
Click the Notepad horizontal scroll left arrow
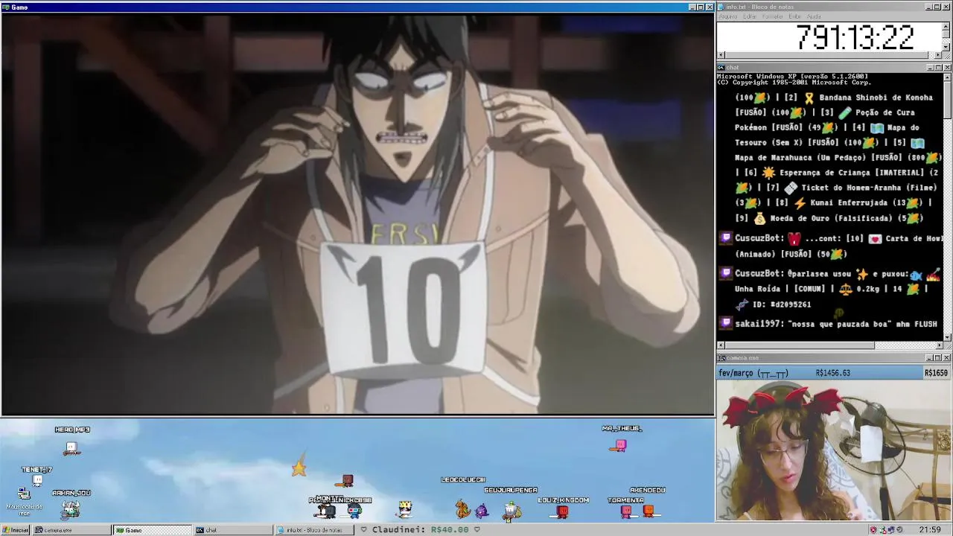point(721,55)
